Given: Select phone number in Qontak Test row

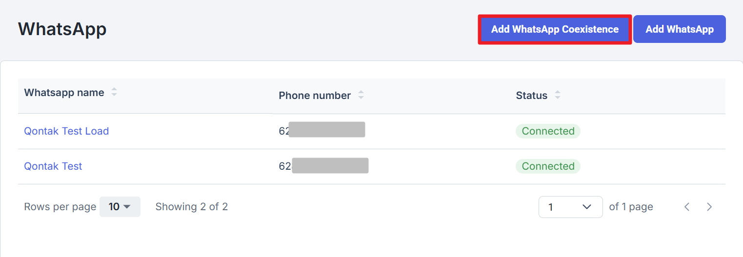Looking at the screenshot, I should point(323,166).
